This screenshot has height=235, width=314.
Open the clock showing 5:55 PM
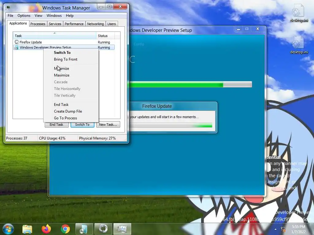coord(299,229)
